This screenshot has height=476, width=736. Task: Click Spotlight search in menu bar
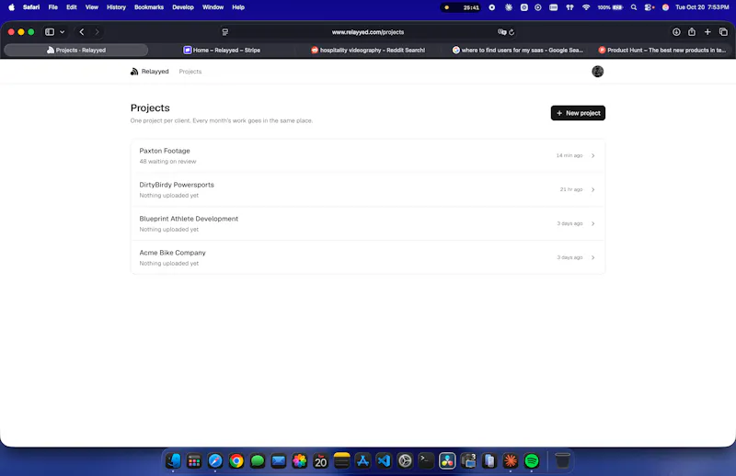pos(634,7)
